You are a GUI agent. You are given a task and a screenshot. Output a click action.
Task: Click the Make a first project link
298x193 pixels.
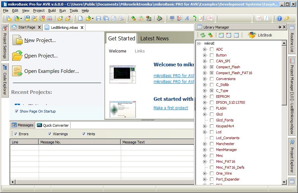[x=171, y=108]
